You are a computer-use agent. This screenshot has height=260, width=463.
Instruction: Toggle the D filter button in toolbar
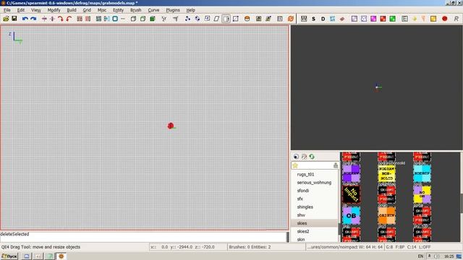click(323, 19)
